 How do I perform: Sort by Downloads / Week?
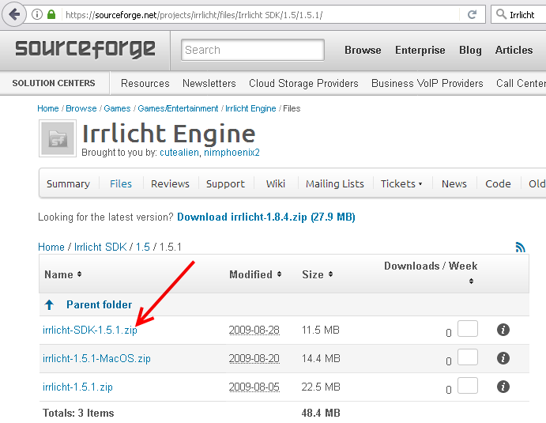pos(431,273)
